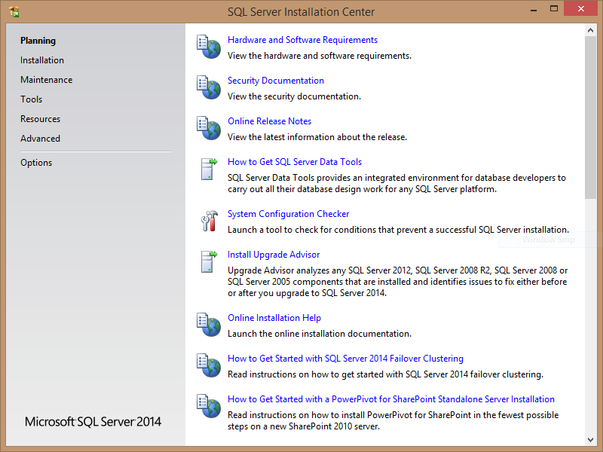Image resolution: width=603 pixels, height=452 pixels.
Task: Select Options in the sidebar
Action: tap(36, 163)
